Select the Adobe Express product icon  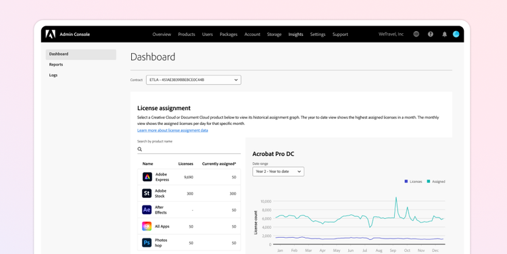pyautogui.click(x=147, y=177)
